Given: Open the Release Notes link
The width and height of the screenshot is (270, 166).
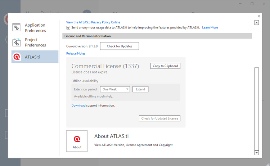Looking at the screenshot, I should (x=76, y=54).
